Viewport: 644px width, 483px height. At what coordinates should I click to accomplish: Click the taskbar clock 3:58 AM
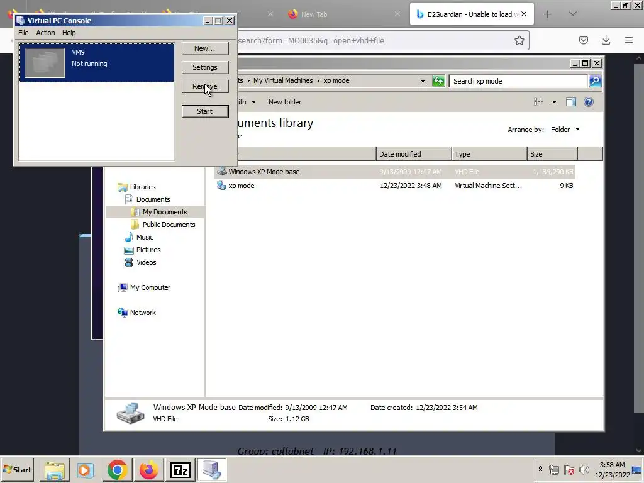(x=613, y=465)
